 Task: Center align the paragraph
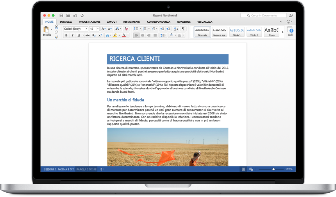tap(143, 36)
